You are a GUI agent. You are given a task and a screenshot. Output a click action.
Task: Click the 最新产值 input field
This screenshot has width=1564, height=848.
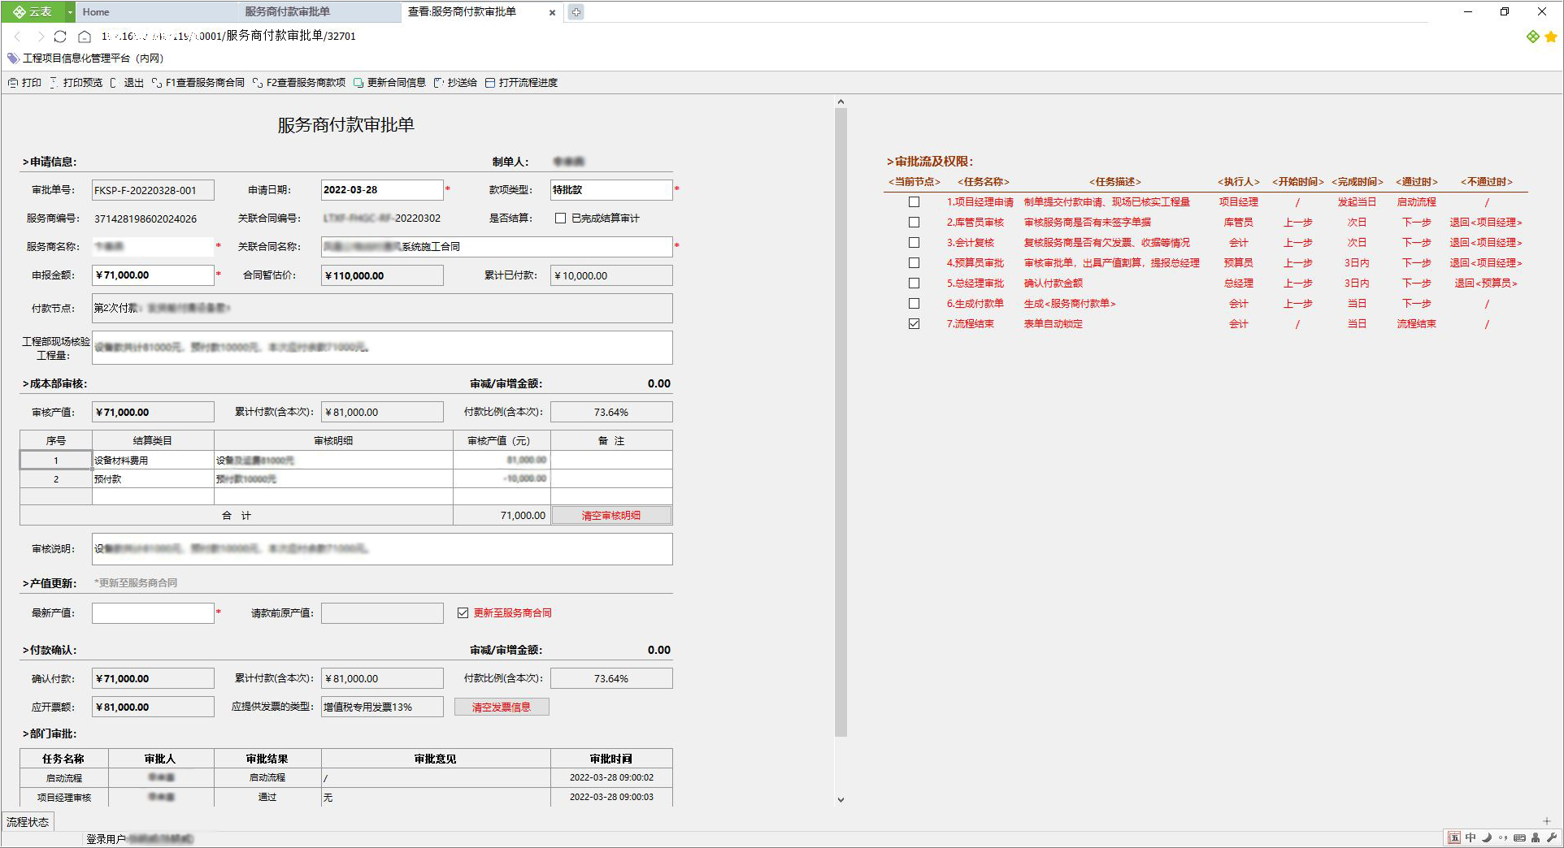coord(153,613)
